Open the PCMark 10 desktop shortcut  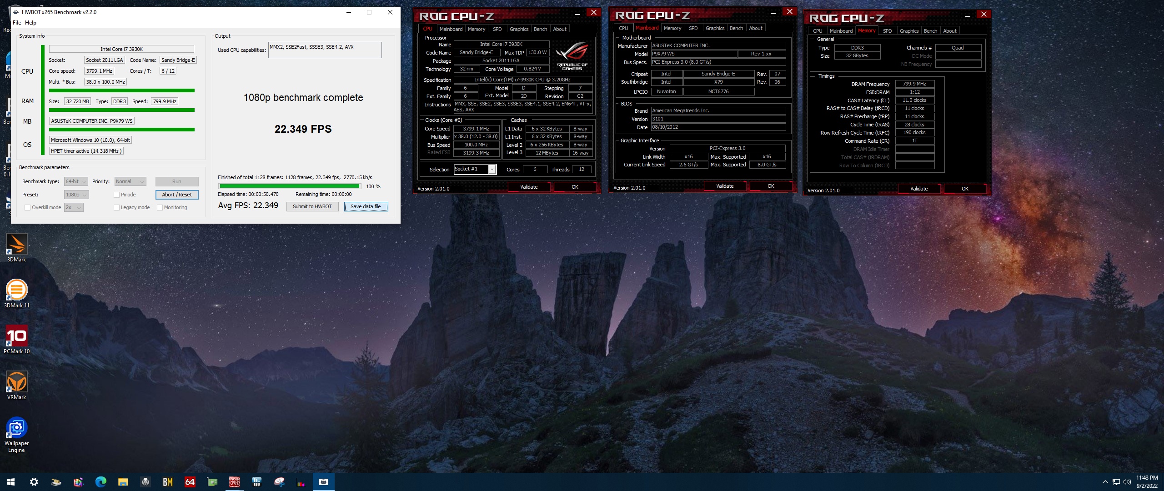coord(16,340)
